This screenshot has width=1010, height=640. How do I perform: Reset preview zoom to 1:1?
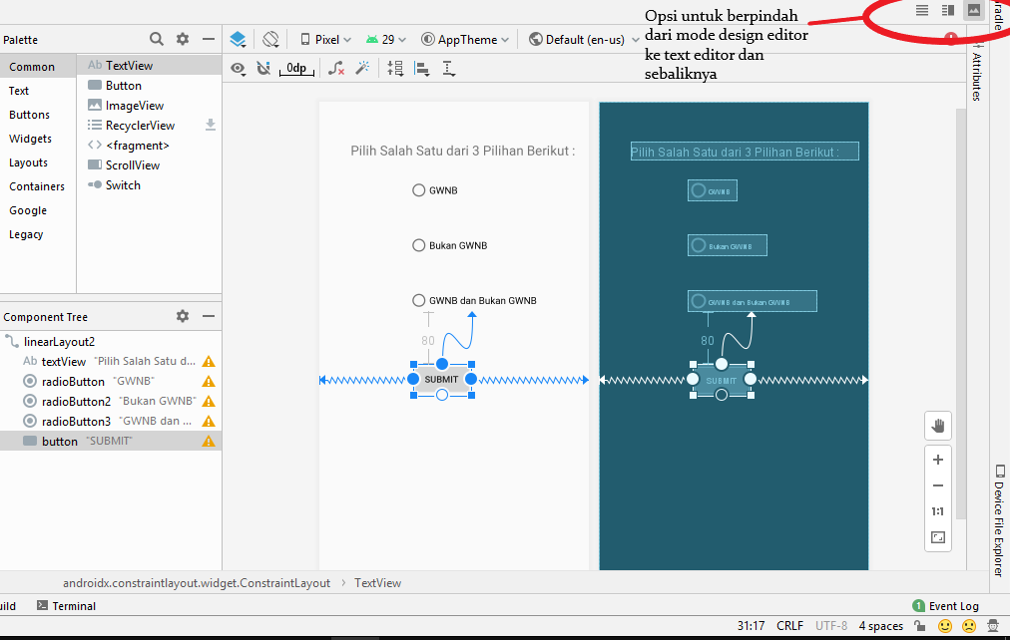(x=937, y=510)
